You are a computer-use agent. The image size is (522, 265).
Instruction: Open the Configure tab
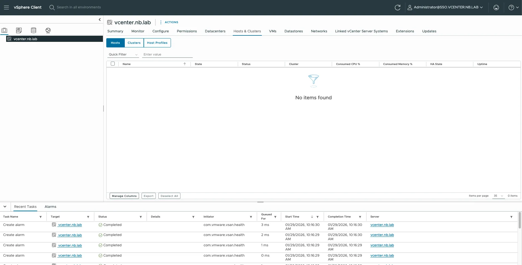(x=161, y=31)
